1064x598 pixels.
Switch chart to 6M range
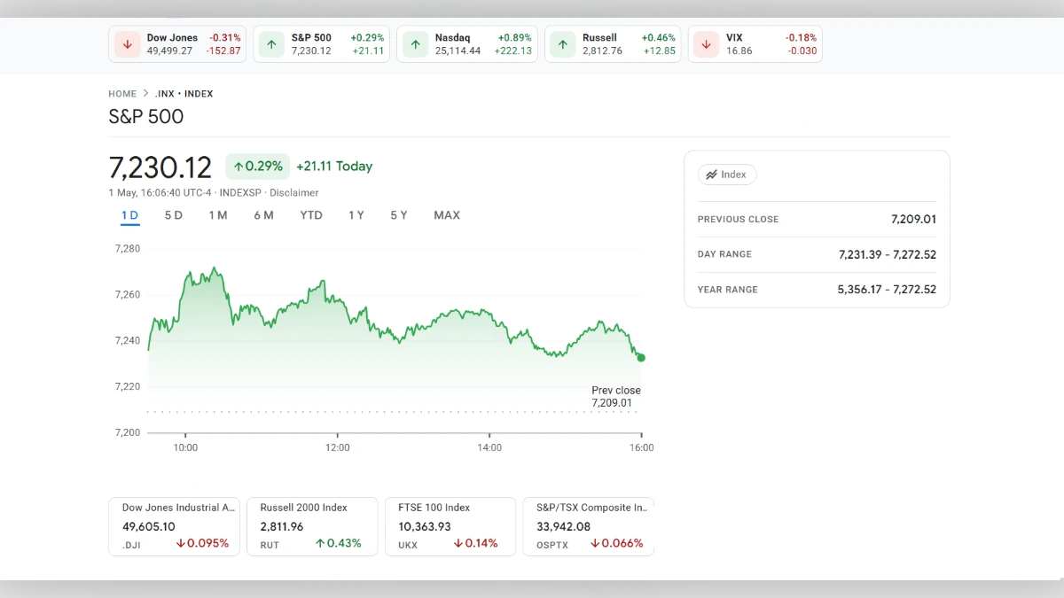click(263, 215)
